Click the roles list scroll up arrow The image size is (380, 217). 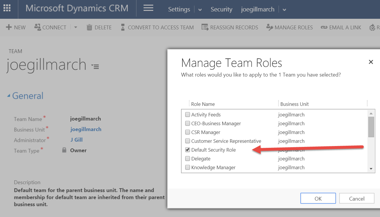[371, 113]
